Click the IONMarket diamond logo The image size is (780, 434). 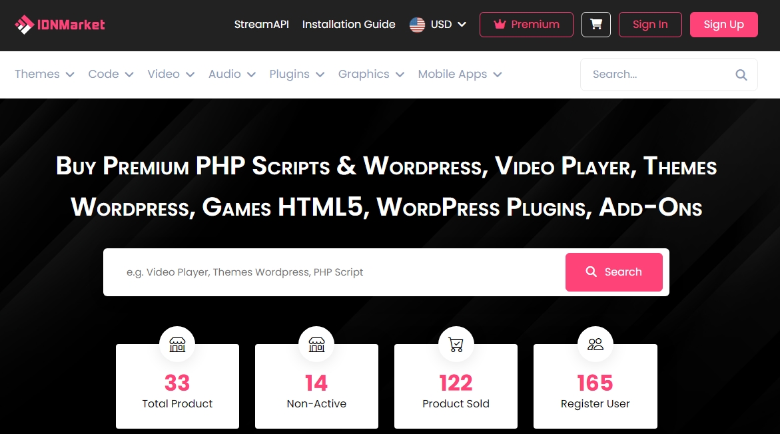pyautogui.click(x=25, y=24)
